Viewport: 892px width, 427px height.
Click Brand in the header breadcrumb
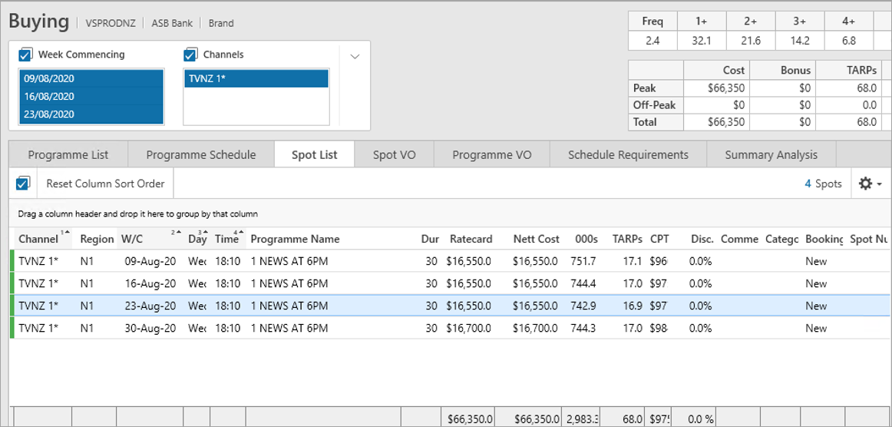pyautogui.click(x=221, y=23)
